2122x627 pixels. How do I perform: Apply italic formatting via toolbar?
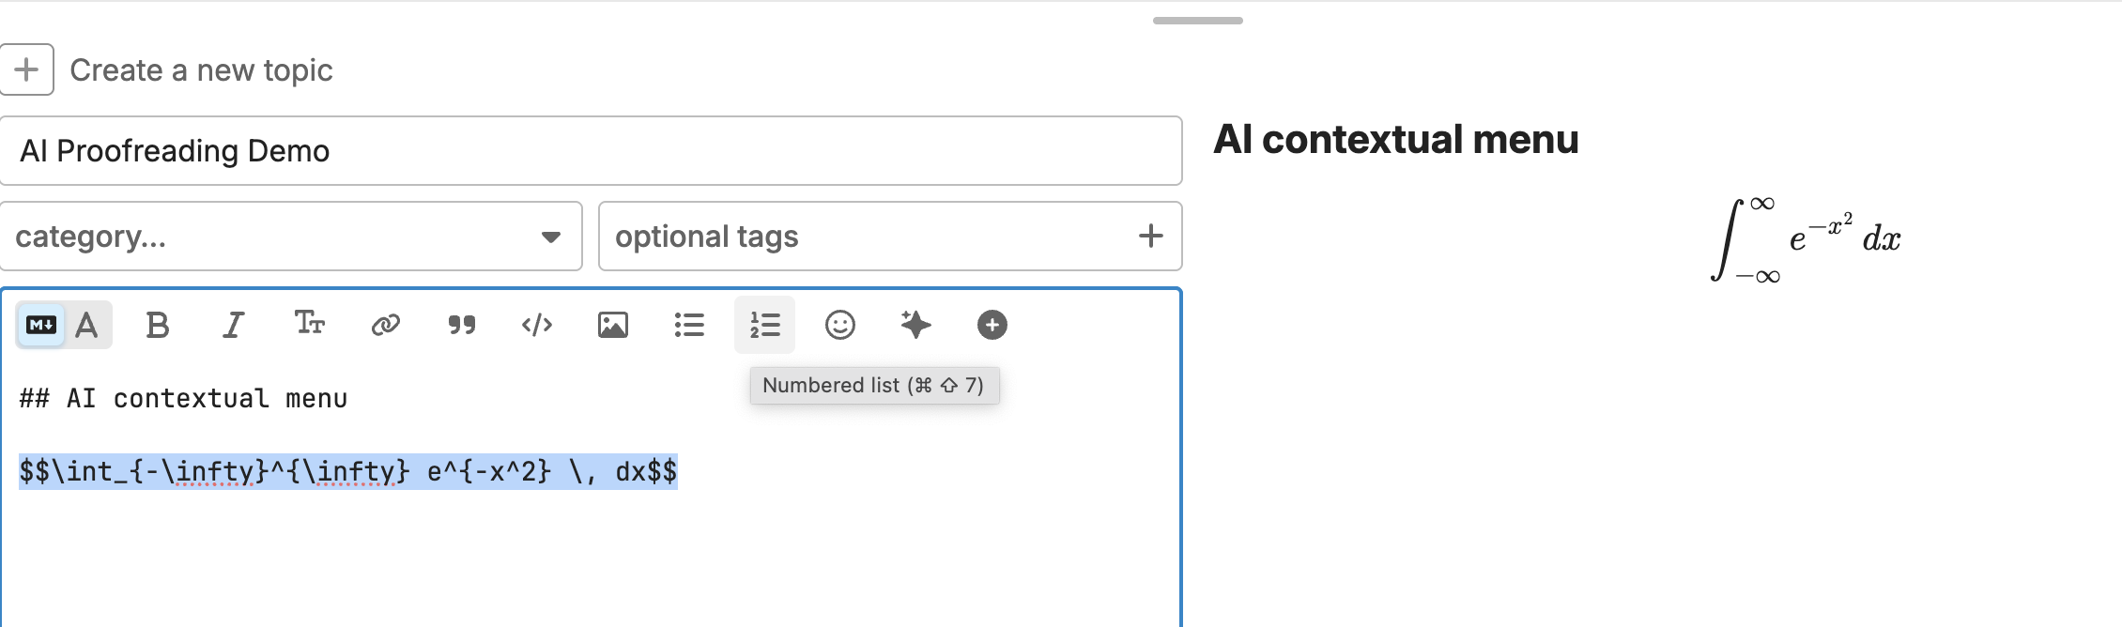point(233,325)
